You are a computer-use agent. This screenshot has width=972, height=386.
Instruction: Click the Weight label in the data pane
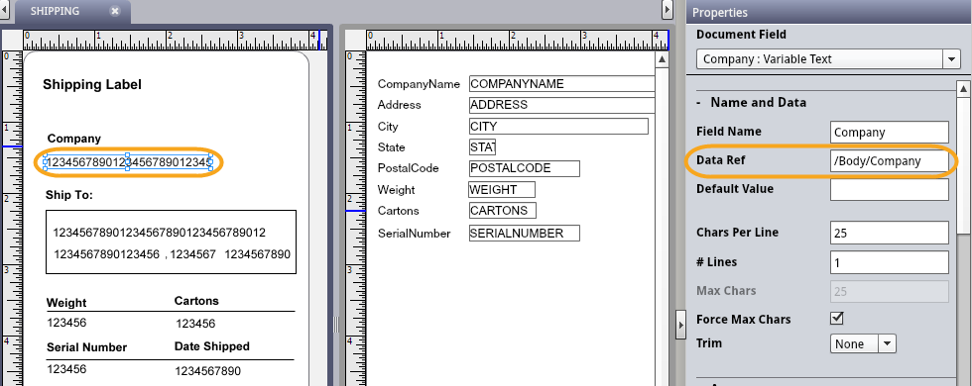(396, 190)
